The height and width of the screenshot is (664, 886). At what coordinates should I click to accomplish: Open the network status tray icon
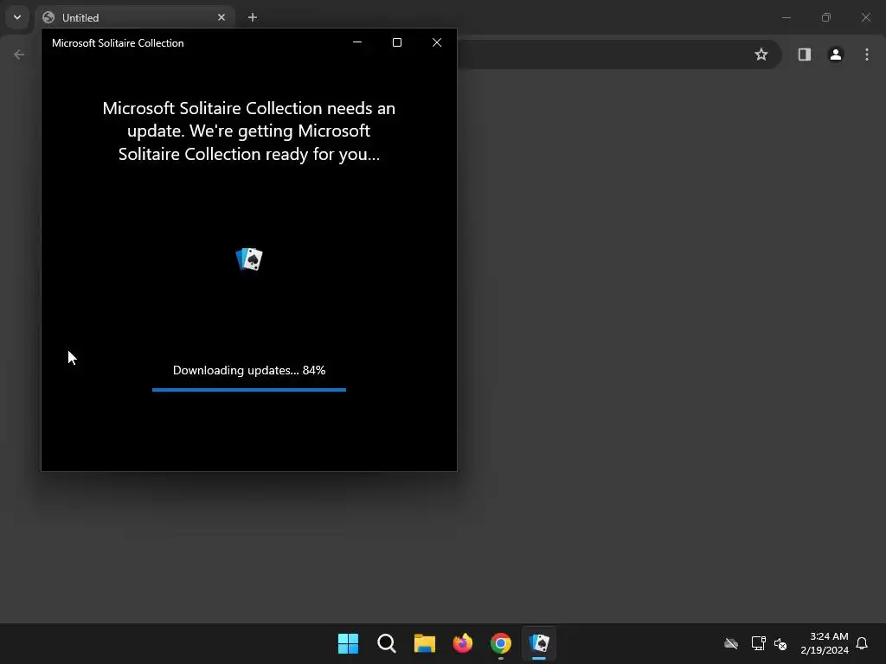758,643
